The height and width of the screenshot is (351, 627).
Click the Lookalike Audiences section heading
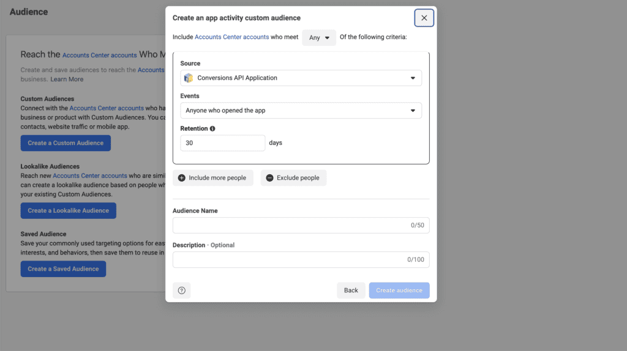50,166
